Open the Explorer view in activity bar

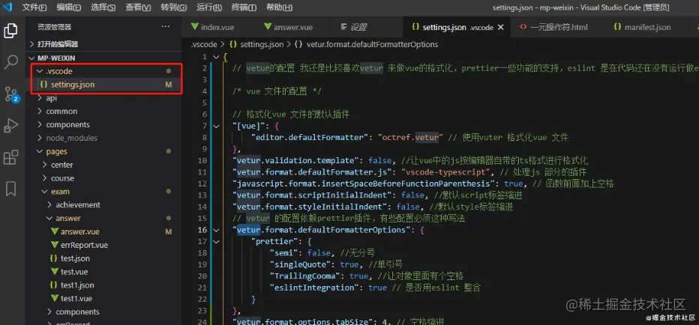(10, 30)
